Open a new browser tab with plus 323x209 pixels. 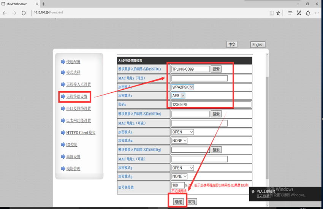tap(43, 4)
